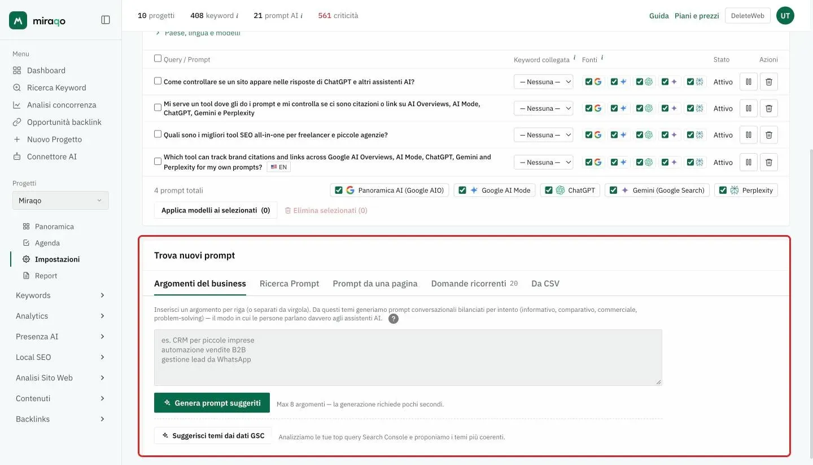
Task: Switch to the Domande ricorrenti tab
Action: point(474,284)
